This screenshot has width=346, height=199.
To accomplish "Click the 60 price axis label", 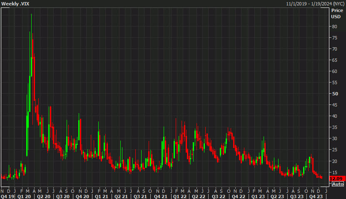I will [334, 71].
